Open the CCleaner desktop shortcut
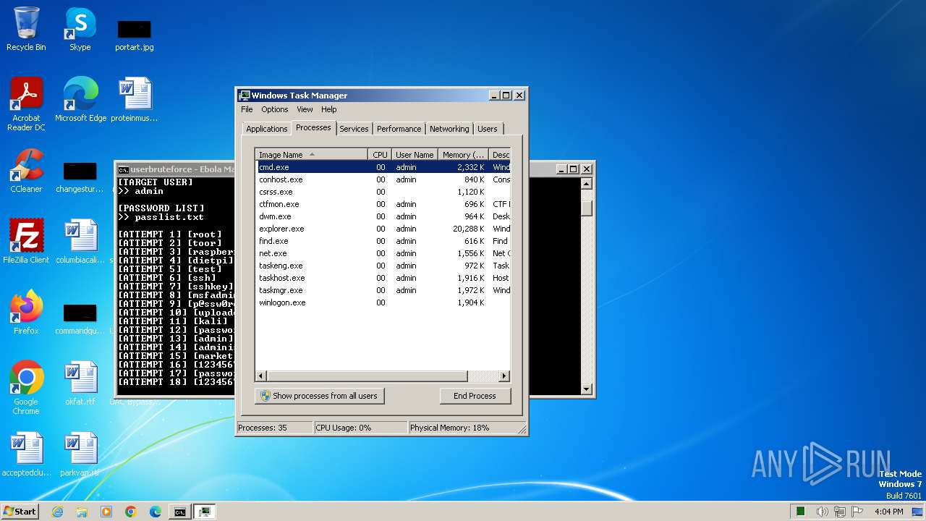This screenshot has width=926, height=521. 26,171
